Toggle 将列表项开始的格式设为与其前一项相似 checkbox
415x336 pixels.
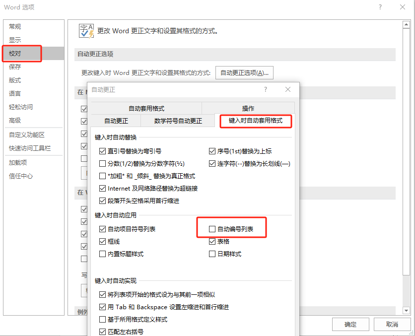pyautogui.click(x=102, y=294)
